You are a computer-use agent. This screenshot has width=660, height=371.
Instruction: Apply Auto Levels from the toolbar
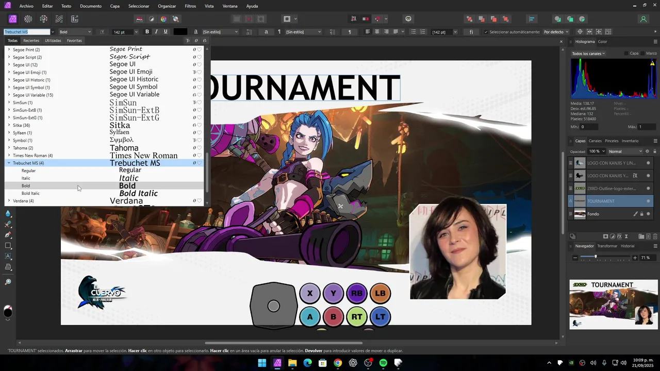click(139, 19)
